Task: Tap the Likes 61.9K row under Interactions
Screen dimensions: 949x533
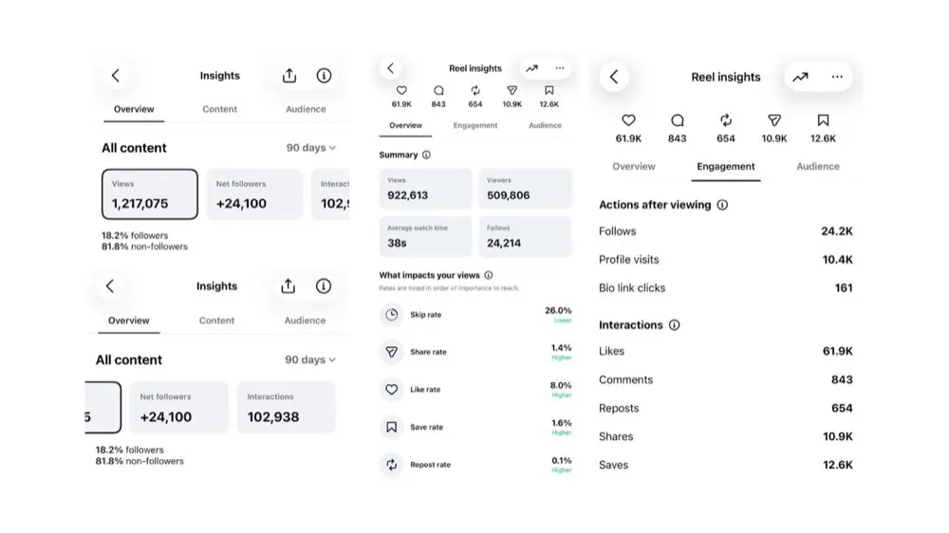Action: pos(726,351)
